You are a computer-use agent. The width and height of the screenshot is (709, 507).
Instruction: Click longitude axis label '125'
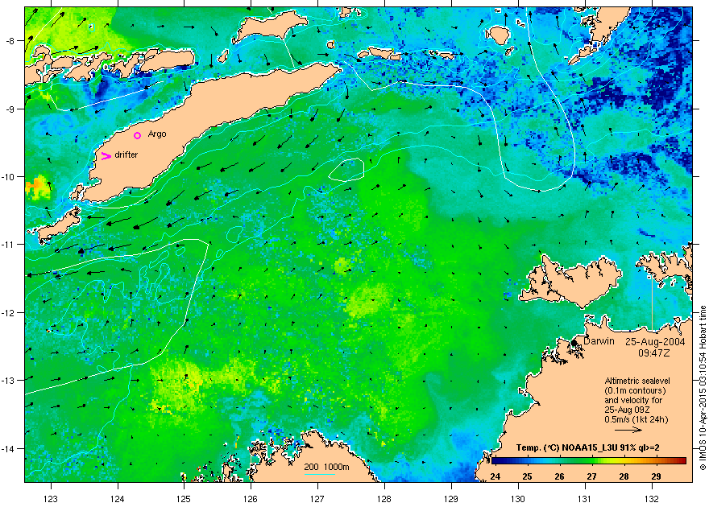pyautogui.click(x=184, y=499)
